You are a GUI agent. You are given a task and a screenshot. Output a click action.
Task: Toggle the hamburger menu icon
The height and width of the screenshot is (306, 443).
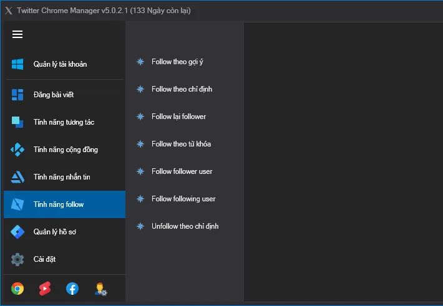17,34
